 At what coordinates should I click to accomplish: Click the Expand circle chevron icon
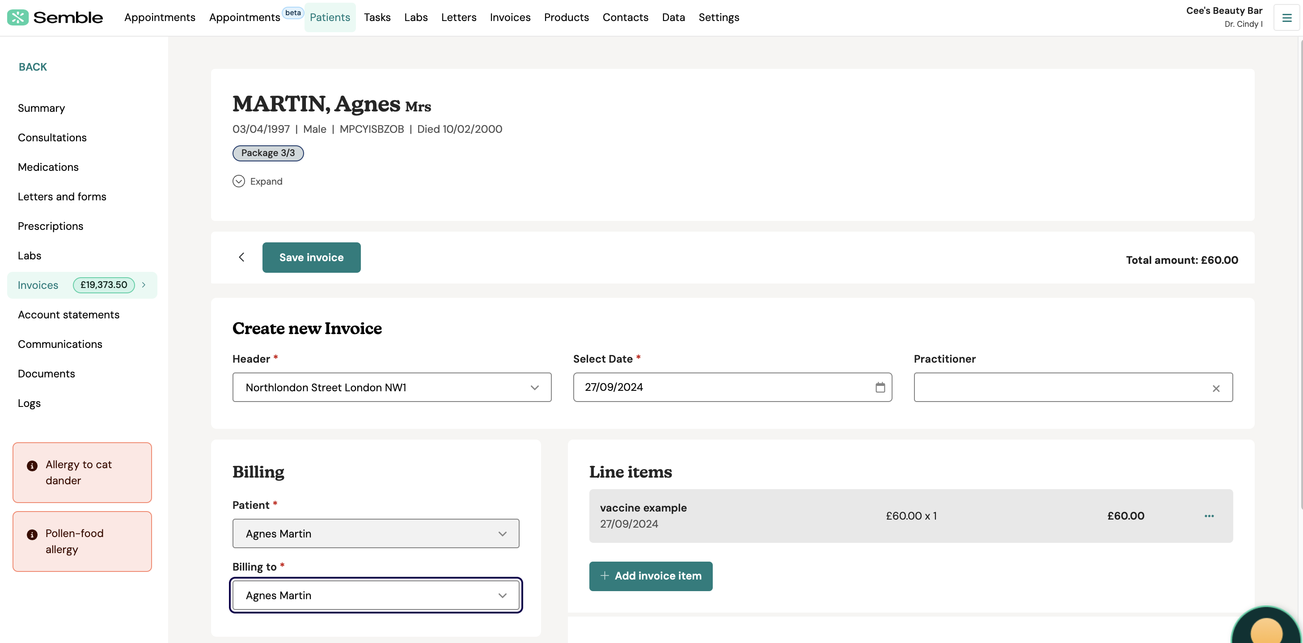pyautogui.click(x=239, y=181)
